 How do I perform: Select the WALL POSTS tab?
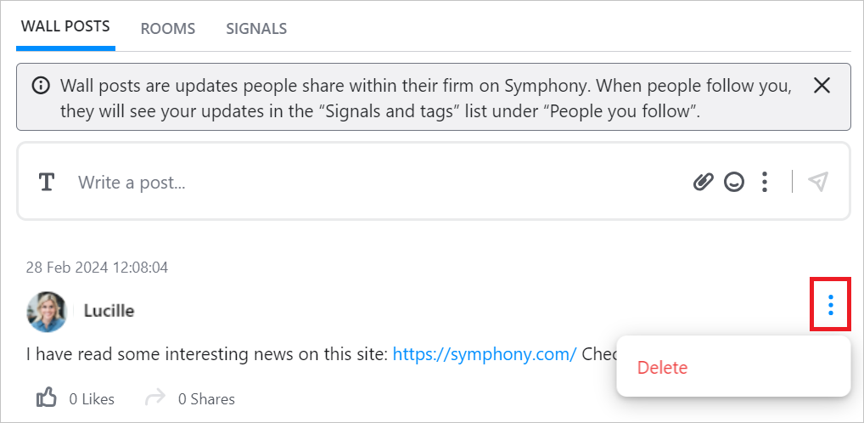[65, 26]
